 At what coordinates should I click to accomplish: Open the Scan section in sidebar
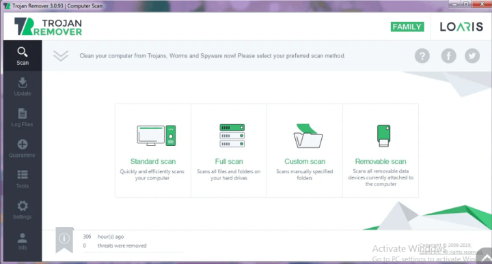coord(23,56)
